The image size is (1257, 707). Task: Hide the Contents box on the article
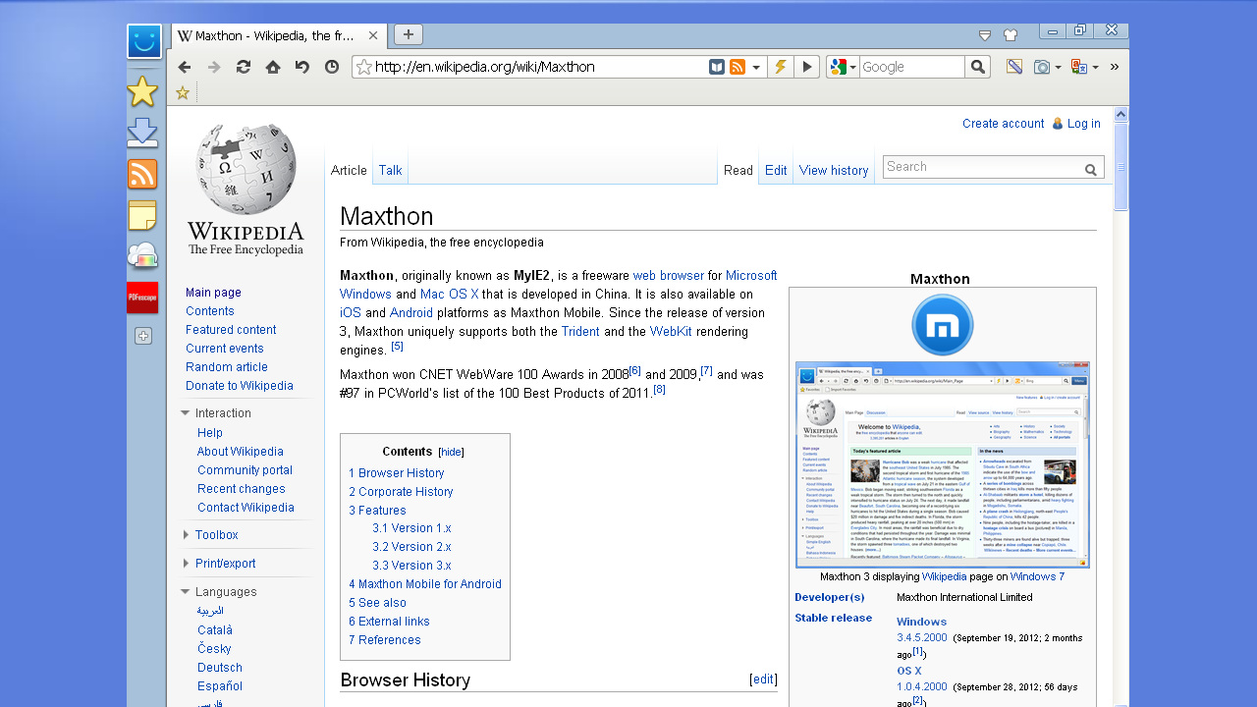(450, 451)
